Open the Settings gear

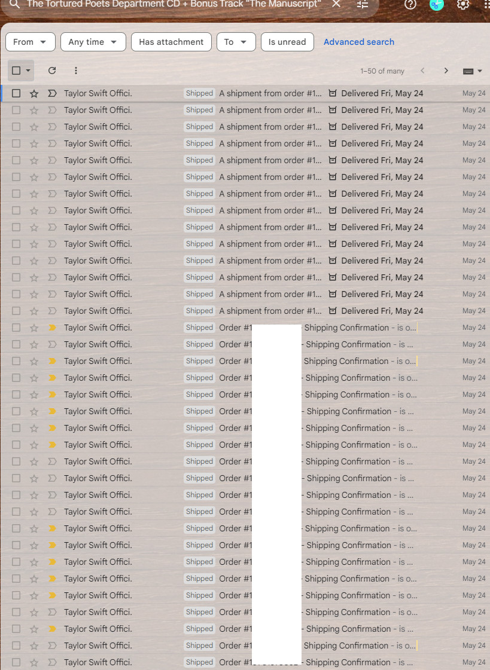[463, 4]
